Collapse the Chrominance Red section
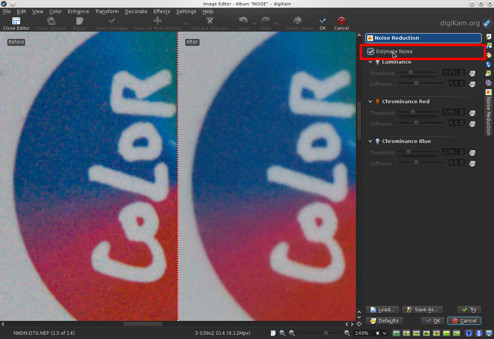 [370, 101]
